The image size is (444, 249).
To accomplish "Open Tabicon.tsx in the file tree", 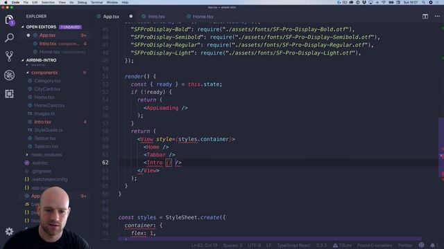I will 46,147.
